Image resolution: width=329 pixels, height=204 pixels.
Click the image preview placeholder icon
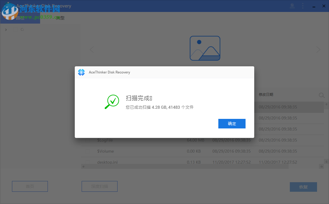pyautogui.click(x=205, y=48)
